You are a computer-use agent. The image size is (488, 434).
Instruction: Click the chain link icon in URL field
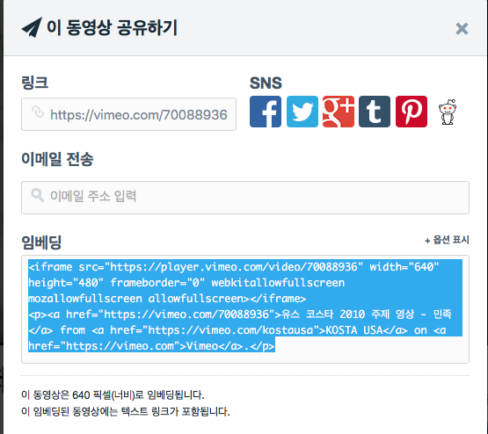tap(38, 112)
